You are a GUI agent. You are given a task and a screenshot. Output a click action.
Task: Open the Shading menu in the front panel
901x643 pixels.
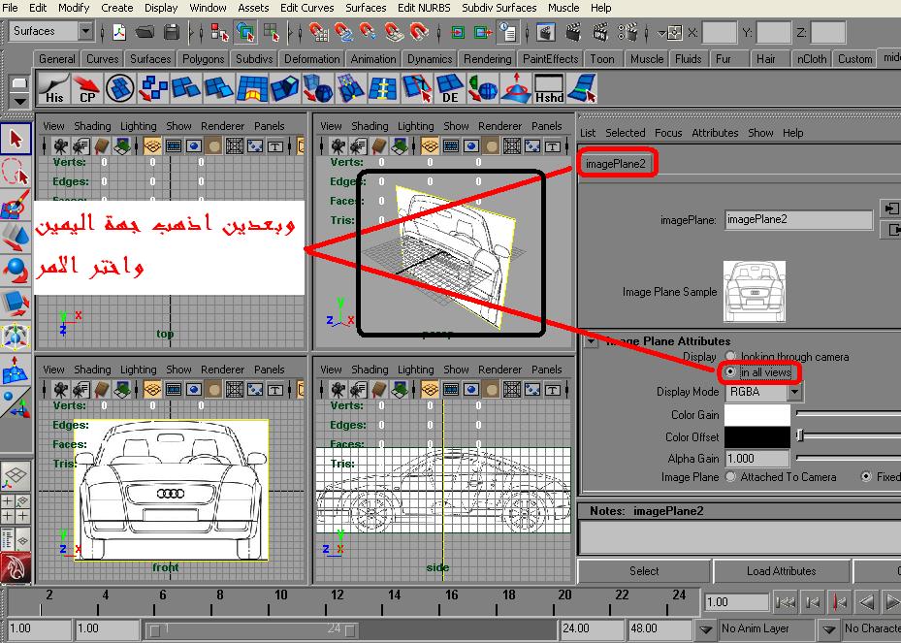click(x=92, y=370)
